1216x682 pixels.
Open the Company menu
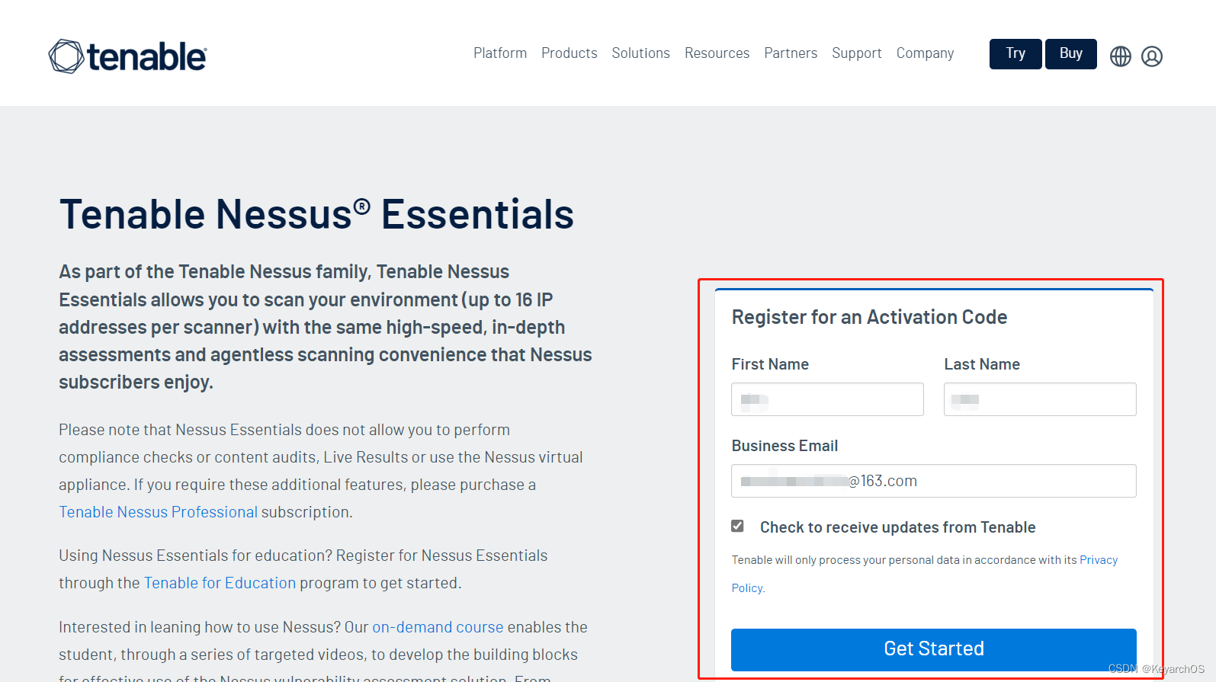tap(925, 53)
